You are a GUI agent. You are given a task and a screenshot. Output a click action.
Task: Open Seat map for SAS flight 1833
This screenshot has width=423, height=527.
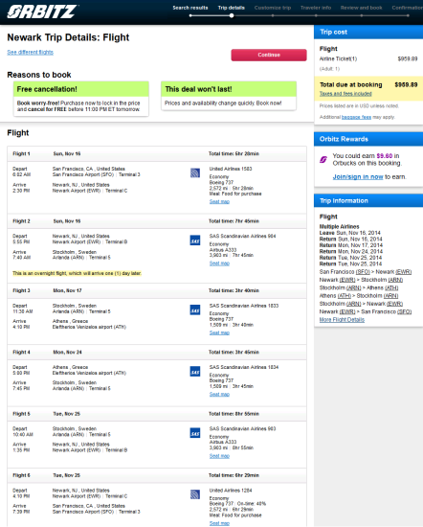click(x=219, y=332)
